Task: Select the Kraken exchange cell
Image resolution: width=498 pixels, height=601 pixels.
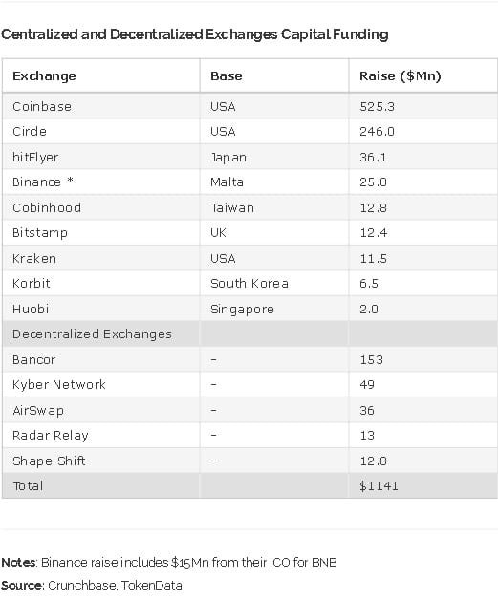Action: 34,258
